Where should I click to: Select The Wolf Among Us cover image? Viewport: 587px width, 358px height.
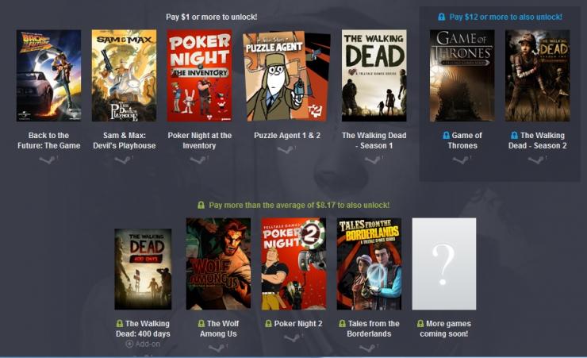[218, 264]
